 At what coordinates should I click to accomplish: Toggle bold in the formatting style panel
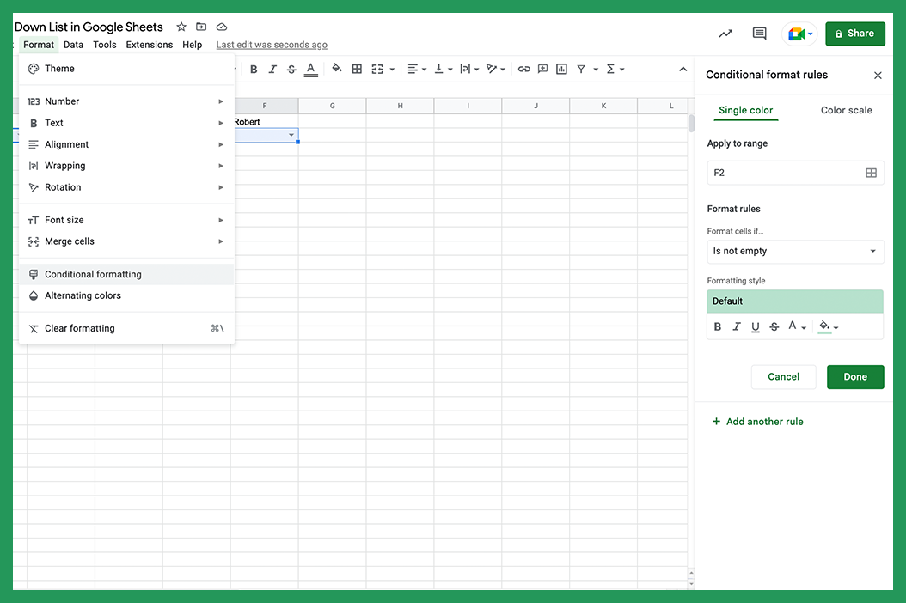[718, 326]
